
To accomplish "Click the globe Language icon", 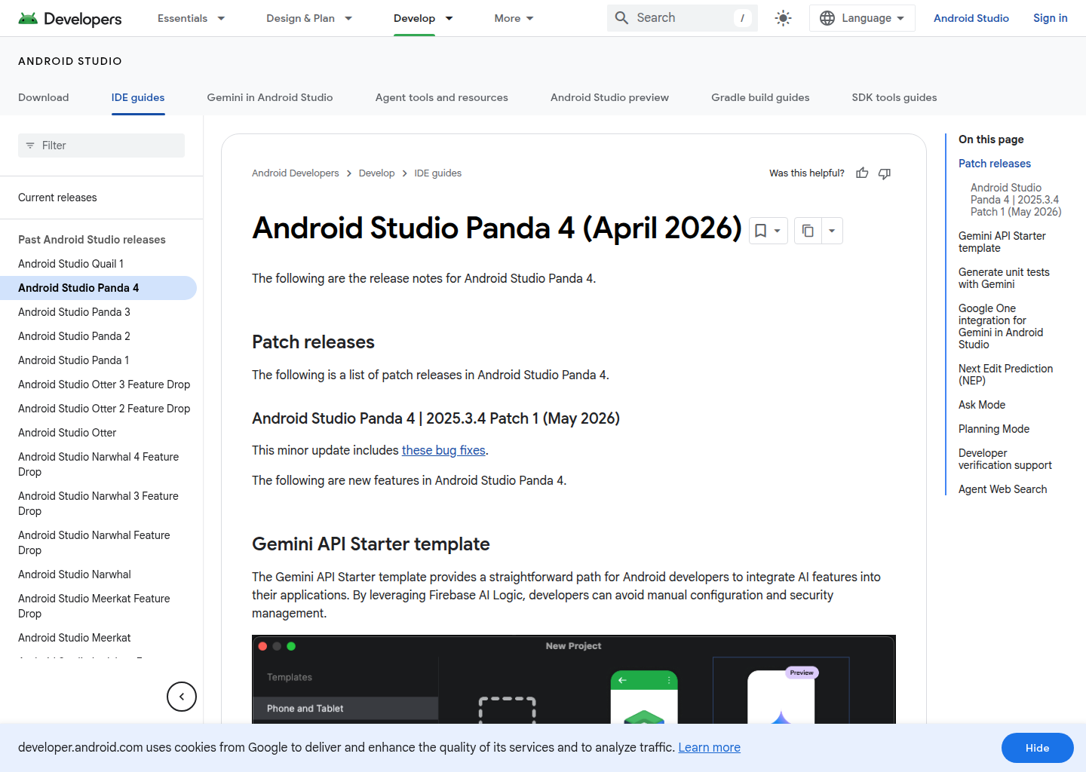I will point(827,18).
